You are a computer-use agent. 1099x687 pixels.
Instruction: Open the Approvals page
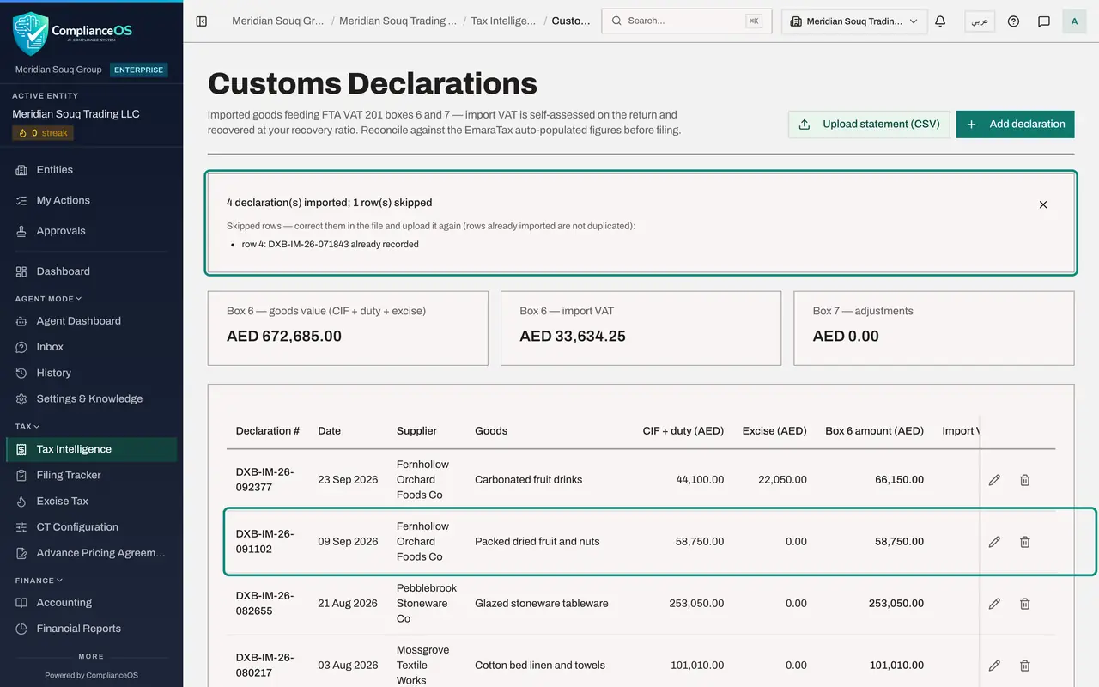pos(91,231)
